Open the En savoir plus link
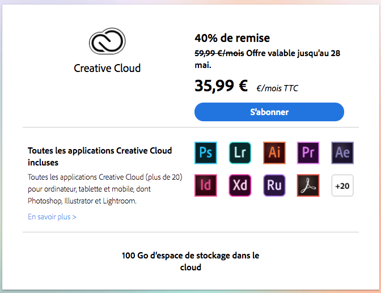This screenshot has width=381, height=293. [52, 216]
